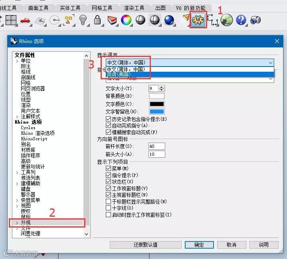
Task: Open the display language dropdown
Action: pos(190,63)
